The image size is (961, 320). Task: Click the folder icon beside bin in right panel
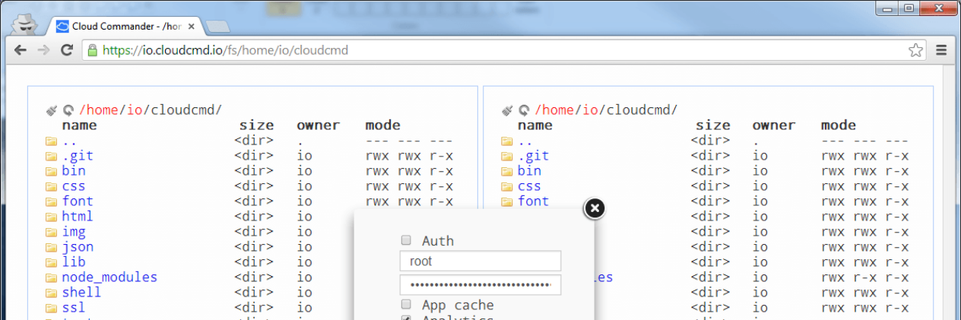coord(507,171)
